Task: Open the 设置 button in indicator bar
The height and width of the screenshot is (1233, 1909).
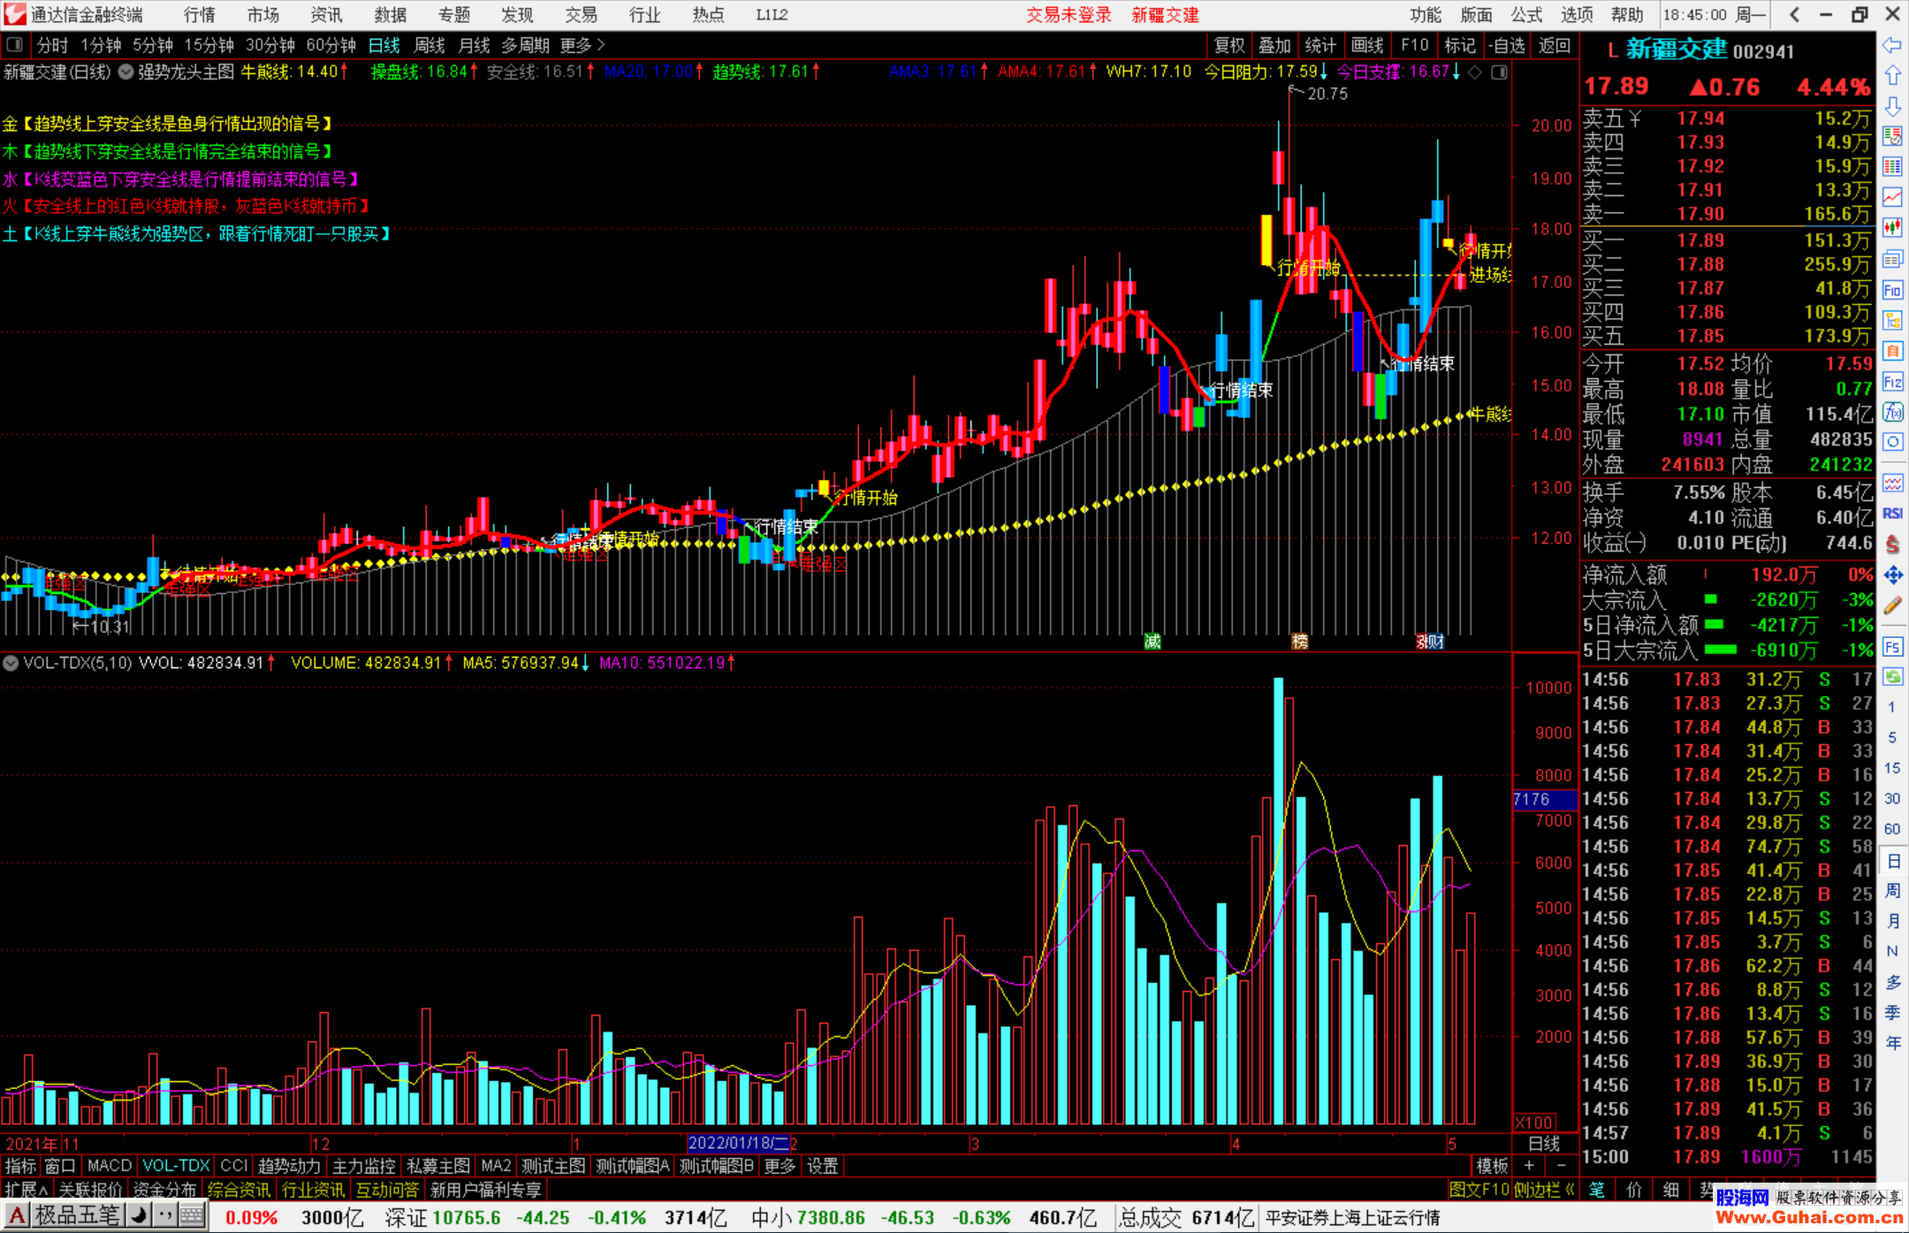Action: coord(822,1167)
